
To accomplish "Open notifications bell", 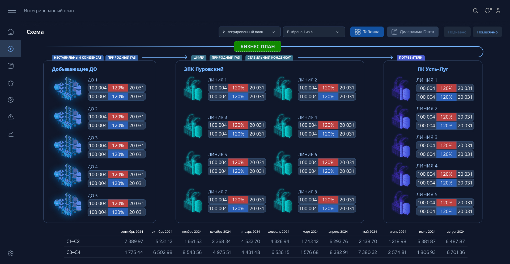I will pyautogui.click(x=487, y=11).
